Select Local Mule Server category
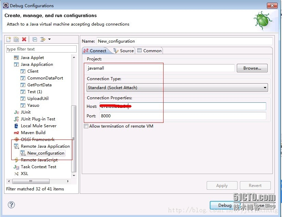This screenshot has height=217, width=282. pyautogui.click(x=39, y=126)
